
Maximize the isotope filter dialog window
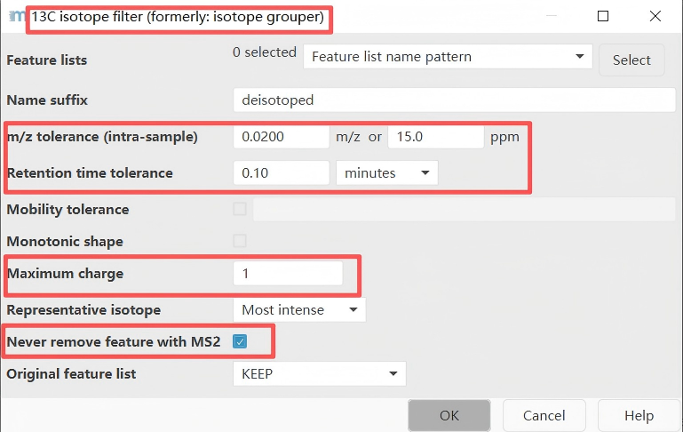pos(603,16)
